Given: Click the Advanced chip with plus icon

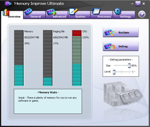Looking at the screenshot, I should pos(51,12).
